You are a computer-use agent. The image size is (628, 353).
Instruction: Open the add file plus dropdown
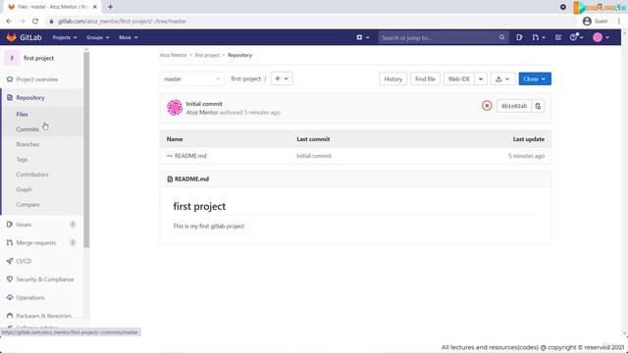(282, 78)
